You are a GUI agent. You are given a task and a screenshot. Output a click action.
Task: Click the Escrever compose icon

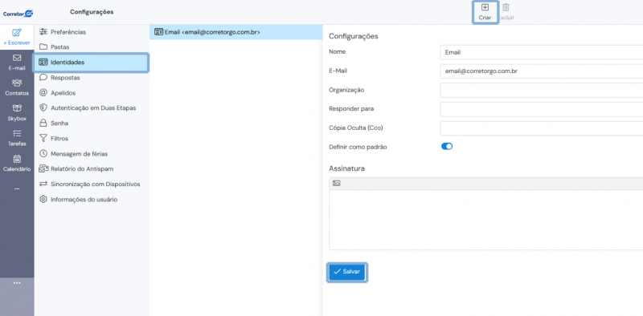click(x=17, y=33)
